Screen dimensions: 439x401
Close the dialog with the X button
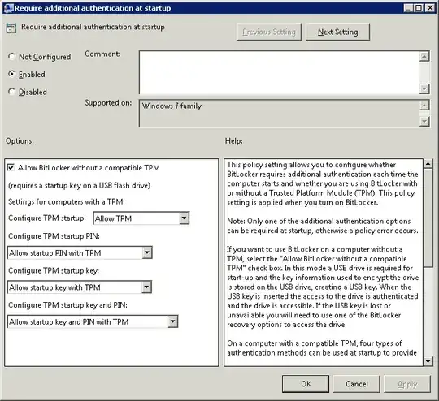pos(429,8)
